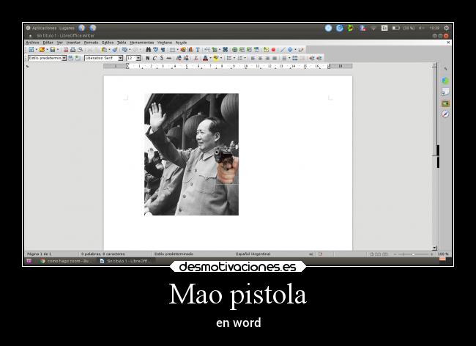476x346 pixels.
Task: Click the 'Sin título 1 - LibreOffice' taskbar button
Action: click(x=126, y=261)
